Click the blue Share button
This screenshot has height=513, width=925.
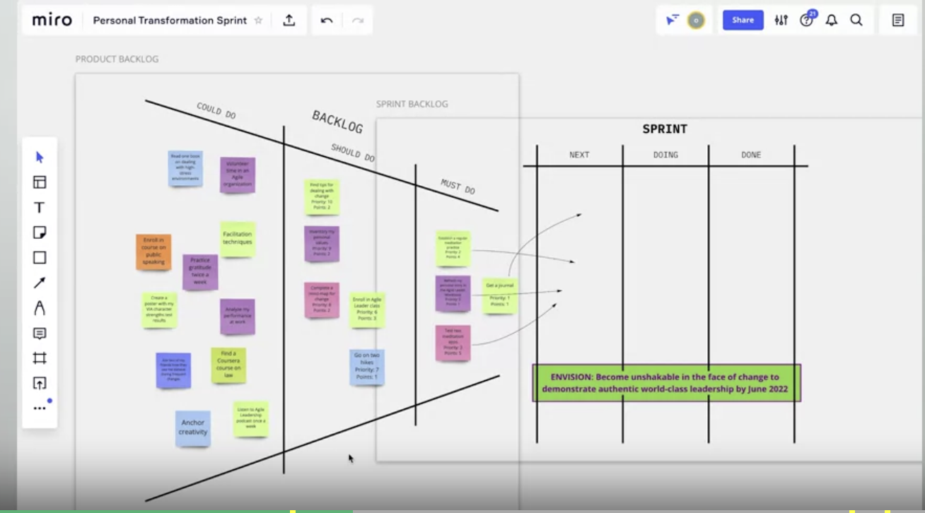[743, 20]
